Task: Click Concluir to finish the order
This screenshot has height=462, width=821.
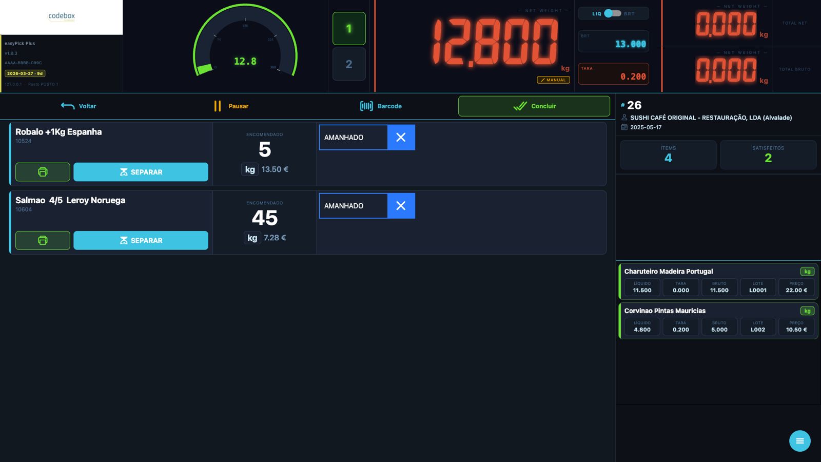Action: (534, 106)
